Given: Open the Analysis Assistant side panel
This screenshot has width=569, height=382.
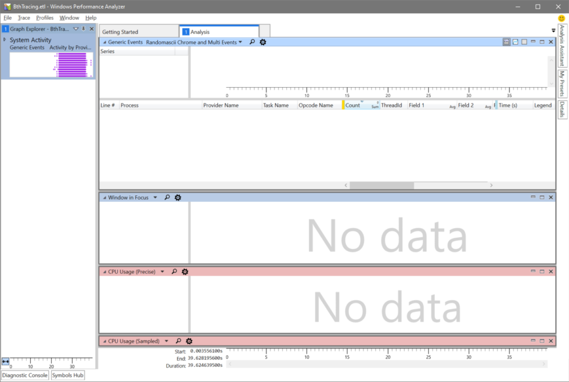Looking at the screenshot, I should coord(561,45).
